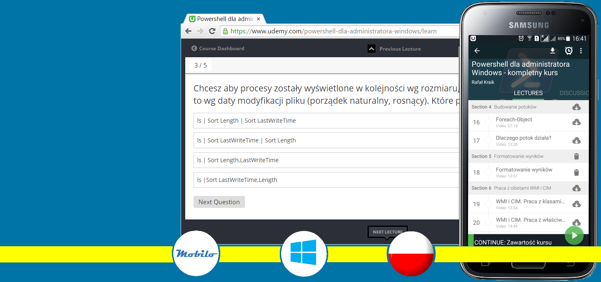
Task: Click the Windows logo circle
Action: click(x=303, y=254)
